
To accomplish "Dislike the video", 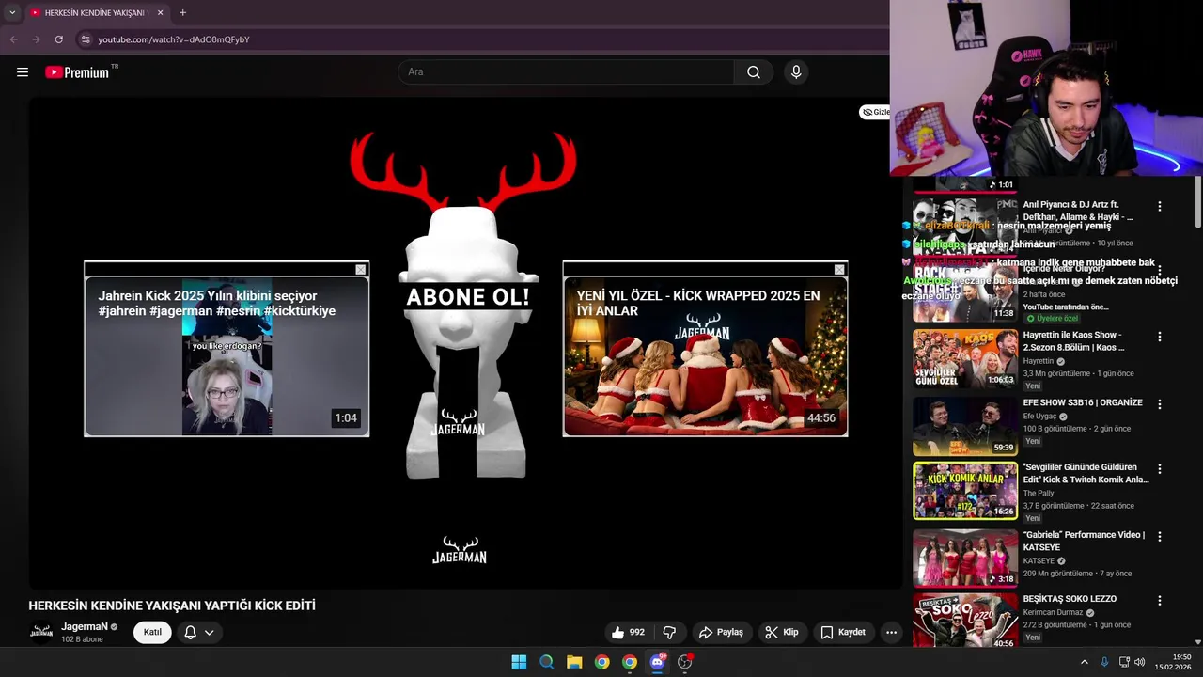I will [x=669, y=633].
